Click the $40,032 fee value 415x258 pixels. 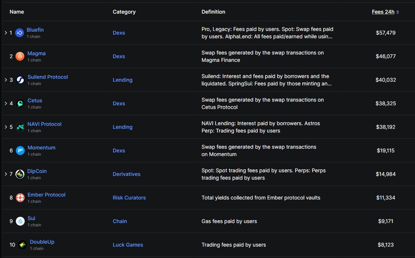coord(386,80)
